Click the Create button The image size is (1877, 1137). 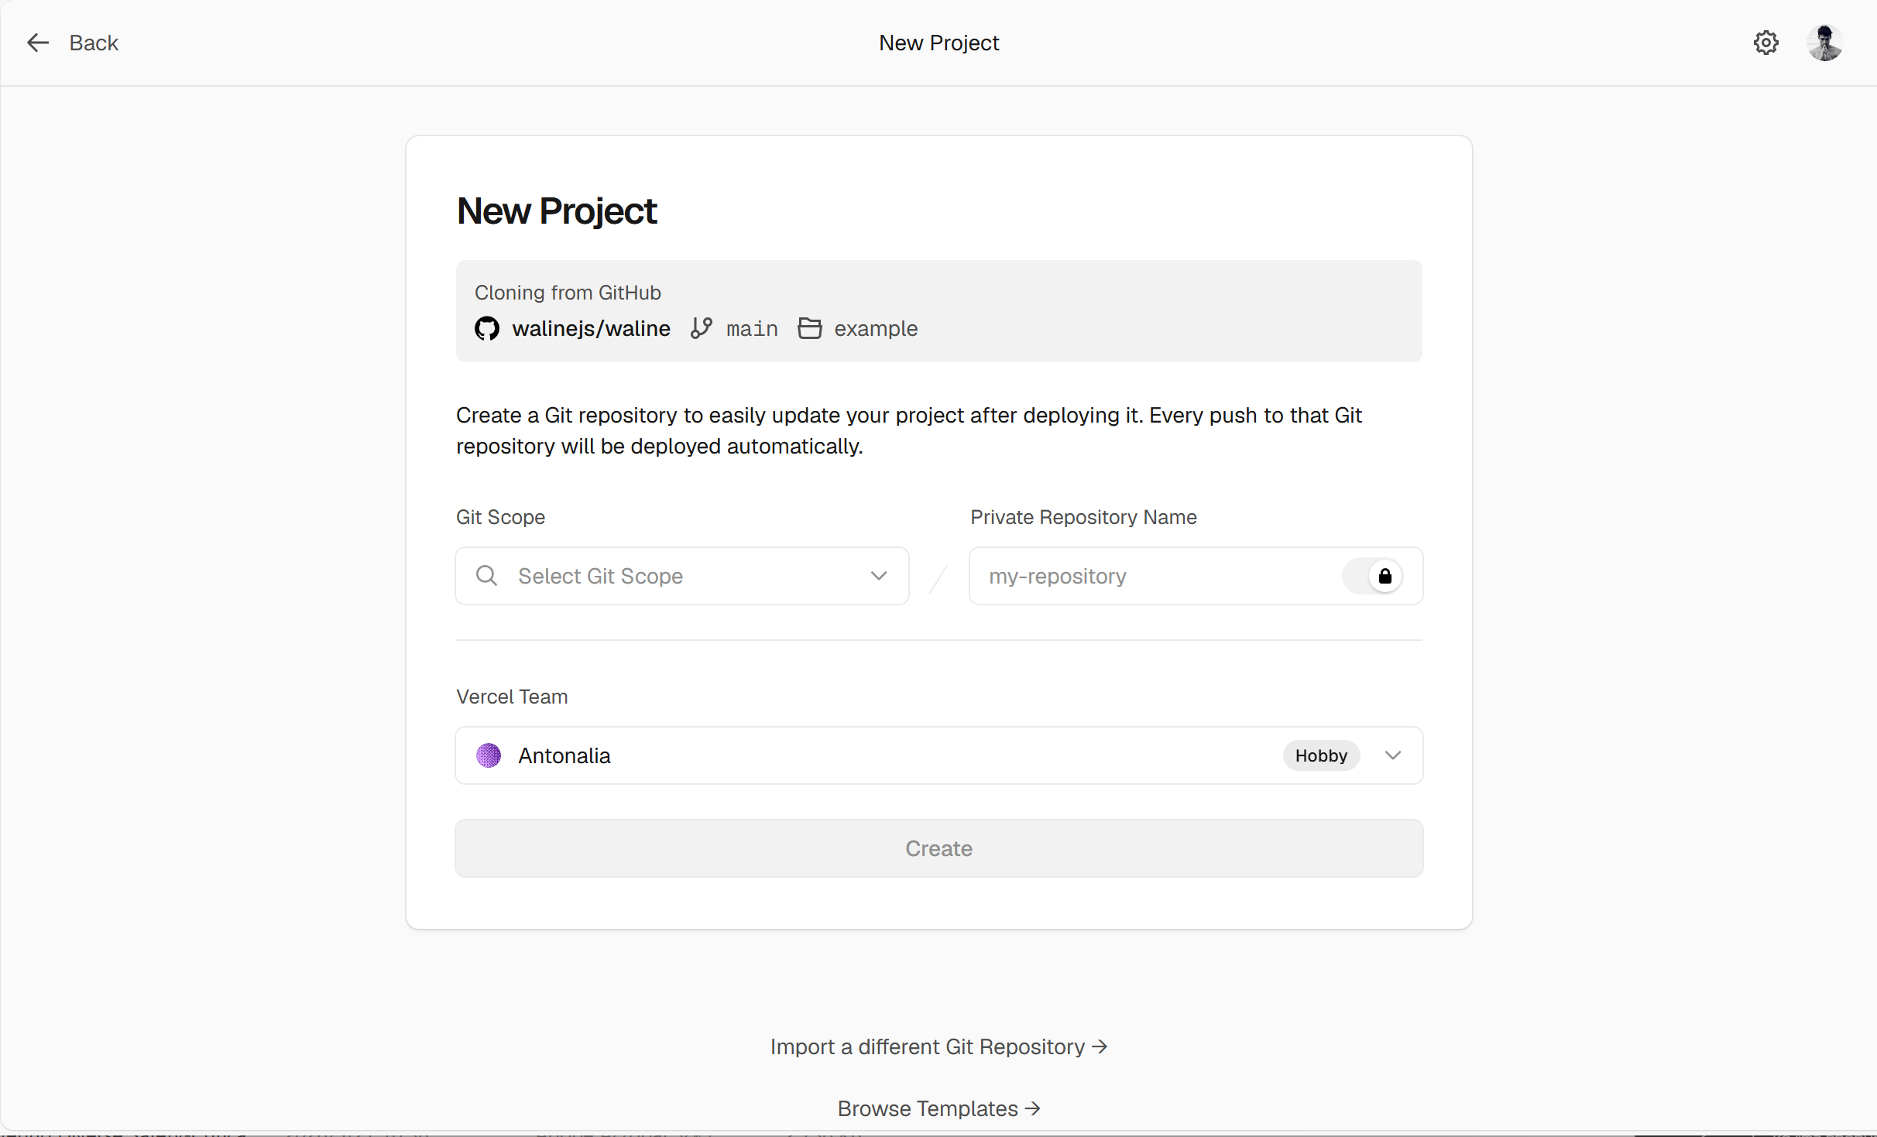[x=938, y=848]
